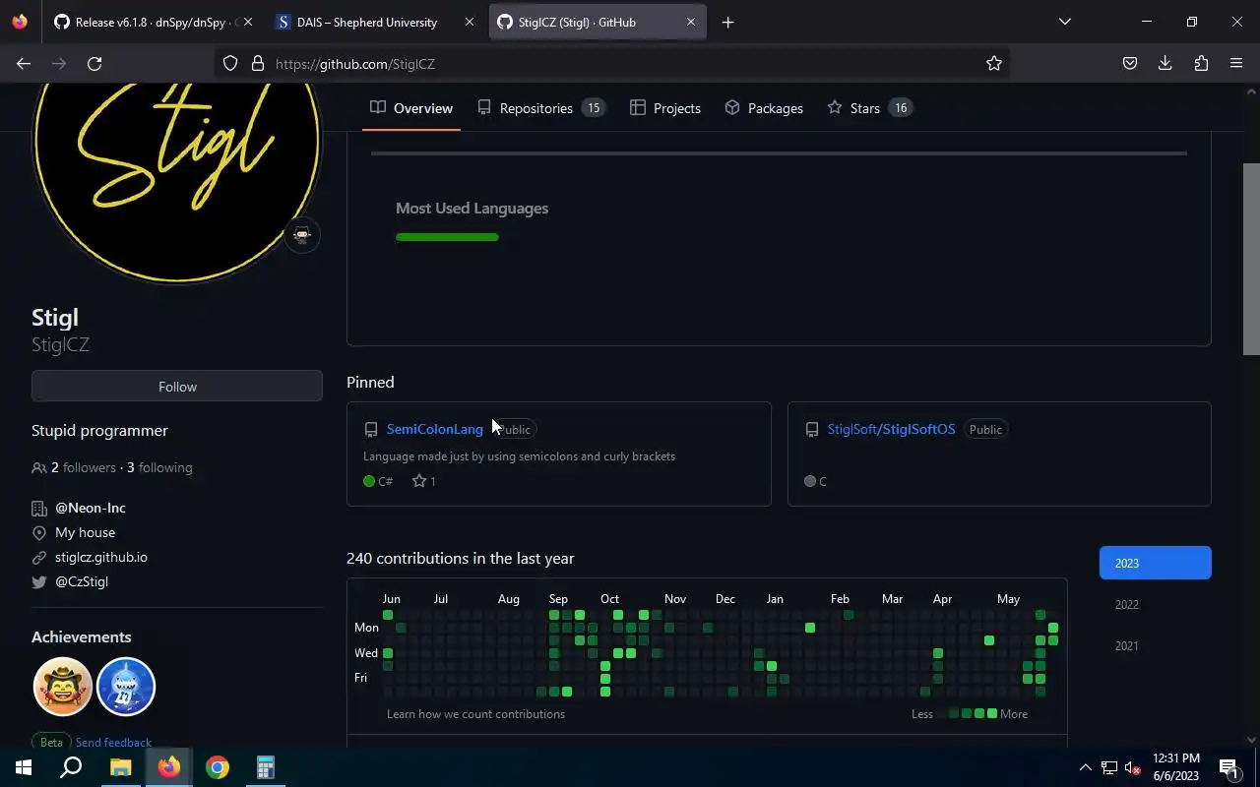Click the Firefox taskbar icon
The image size is (1260, 787).
pyautogui.click(x=169, y=767)
